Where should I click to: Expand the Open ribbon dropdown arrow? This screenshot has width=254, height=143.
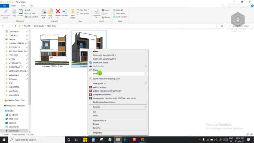click(x=110, y=10)
